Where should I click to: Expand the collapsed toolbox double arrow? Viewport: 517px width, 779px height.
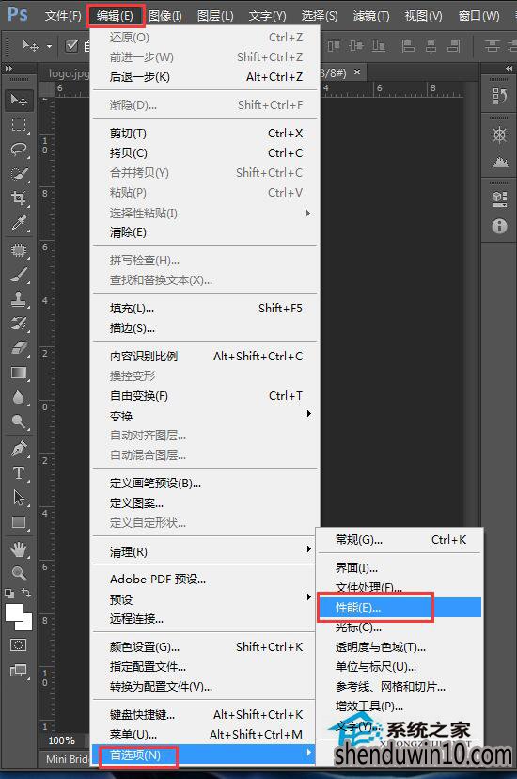point(9,68)
